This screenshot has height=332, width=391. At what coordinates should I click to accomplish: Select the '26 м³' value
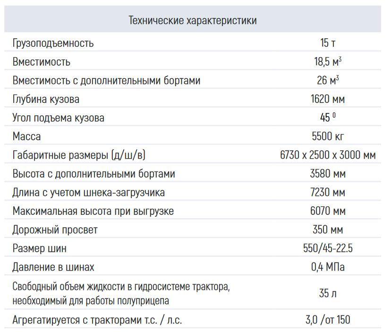tap(328, 81)
